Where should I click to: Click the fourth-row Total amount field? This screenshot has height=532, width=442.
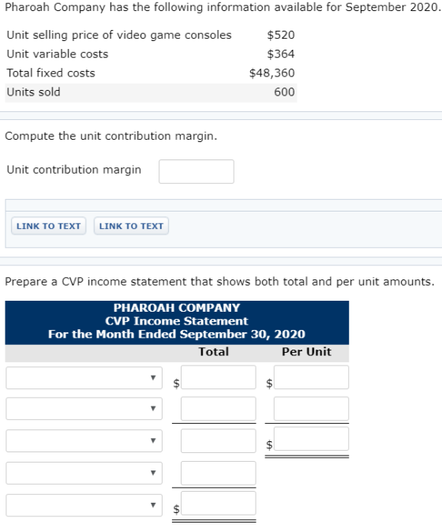pos(218,473)
